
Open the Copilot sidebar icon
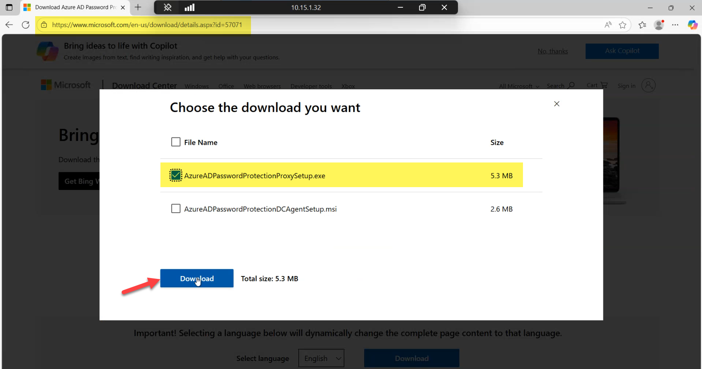pos(693,25)
